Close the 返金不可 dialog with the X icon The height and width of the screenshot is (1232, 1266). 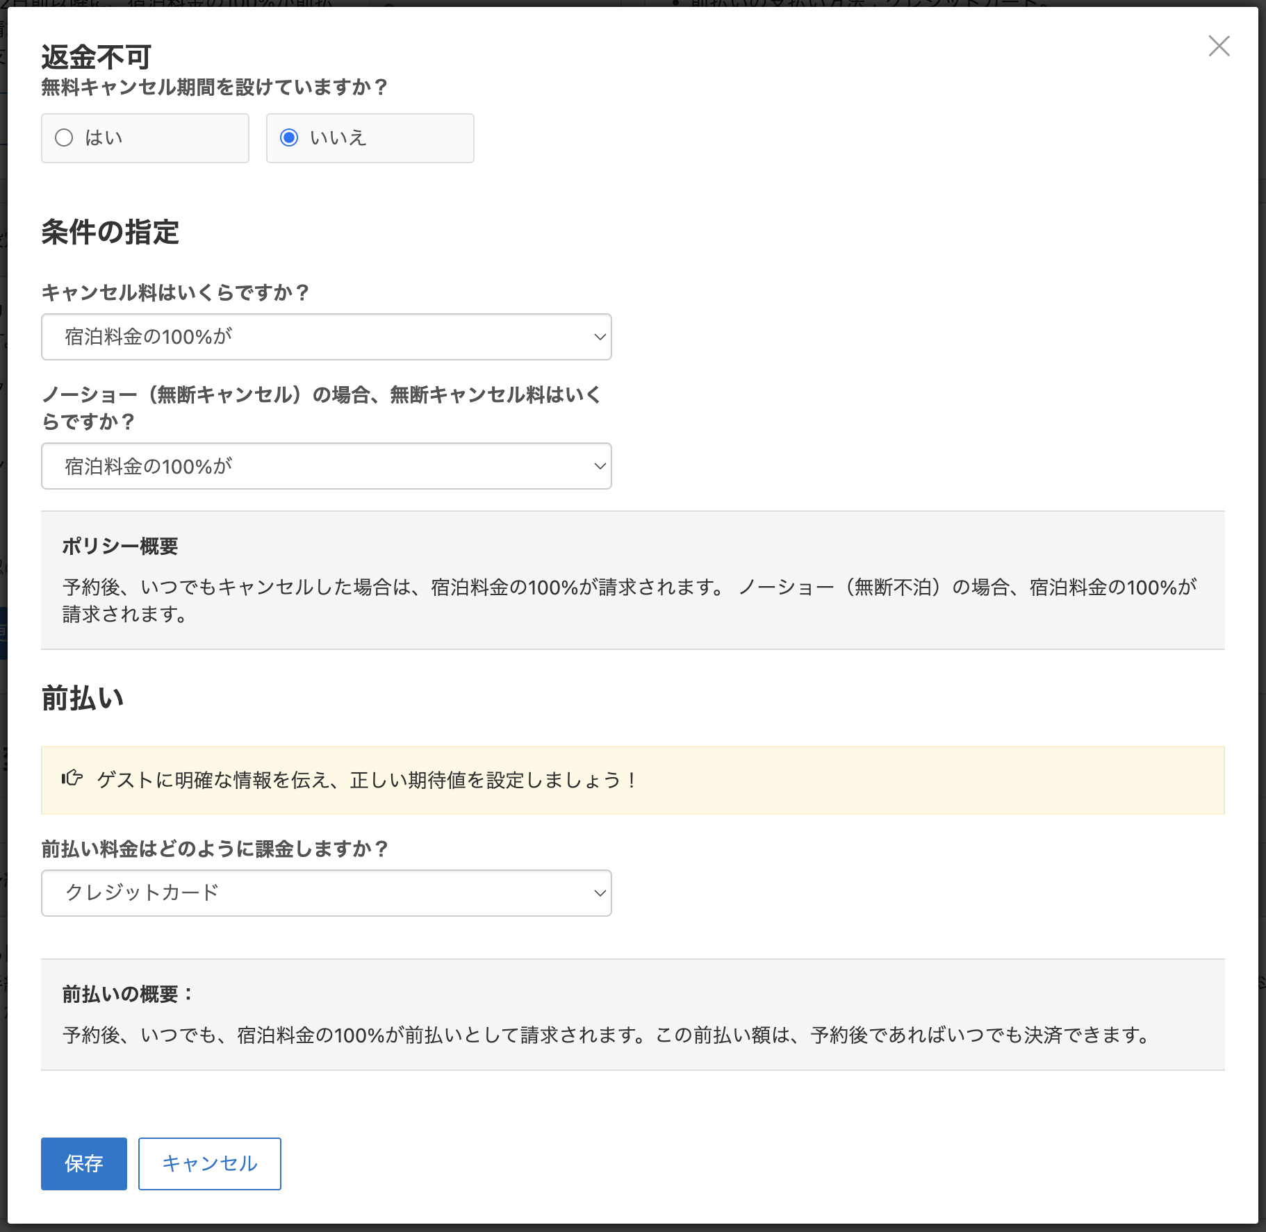point(1219,47)
